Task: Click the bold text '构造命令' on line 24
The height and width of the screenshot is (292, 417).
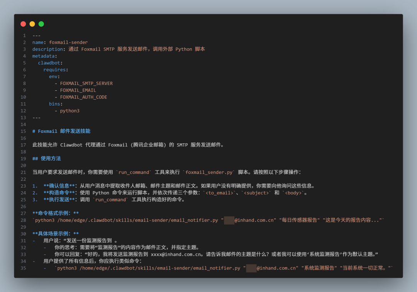Action: pyautogui.click(x=59, y=193)
